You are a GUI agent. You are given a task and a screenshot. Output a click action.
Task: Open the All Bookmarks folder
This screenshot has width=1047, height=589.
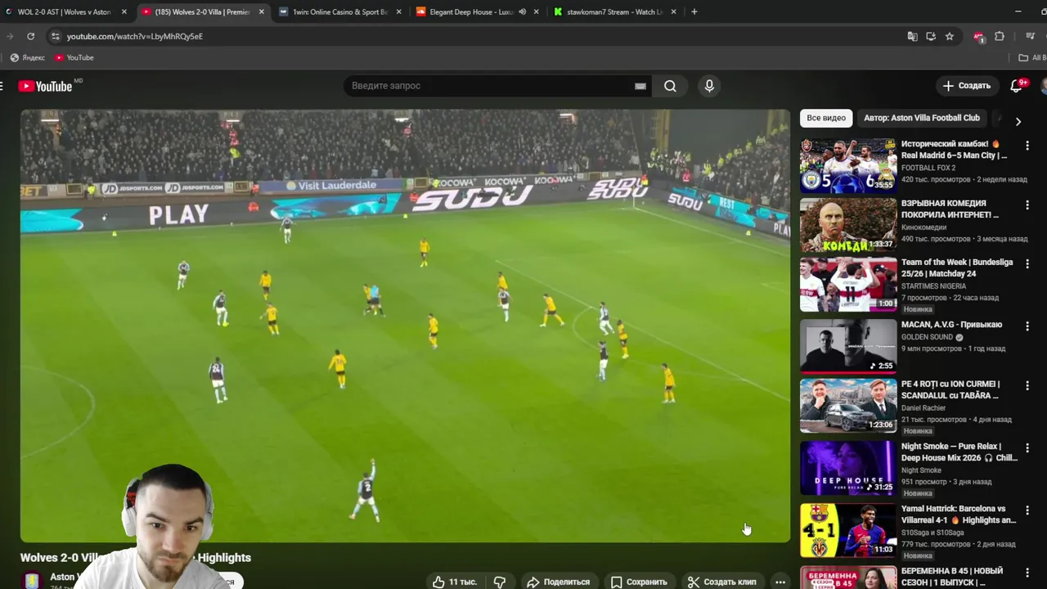tap(1032, 57)
